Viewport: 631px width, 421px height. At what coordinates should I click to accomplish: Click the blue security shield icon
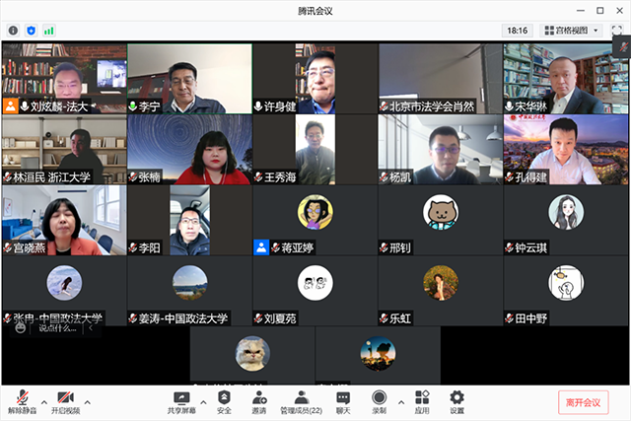coord(31,31)
